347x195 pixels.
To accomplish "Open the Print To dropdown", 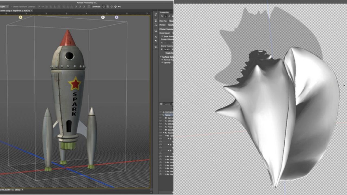I will point(171,21).
